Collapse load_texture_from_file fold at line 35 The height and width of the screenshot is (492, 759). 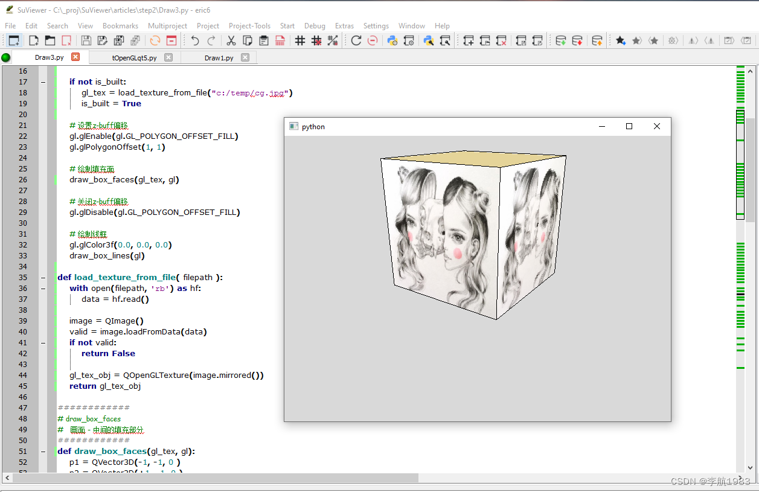(x=43, y=278)
